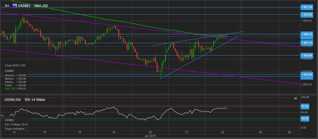Click the date label 20 on time axis

pyautogui.click(x=150, y=132)
